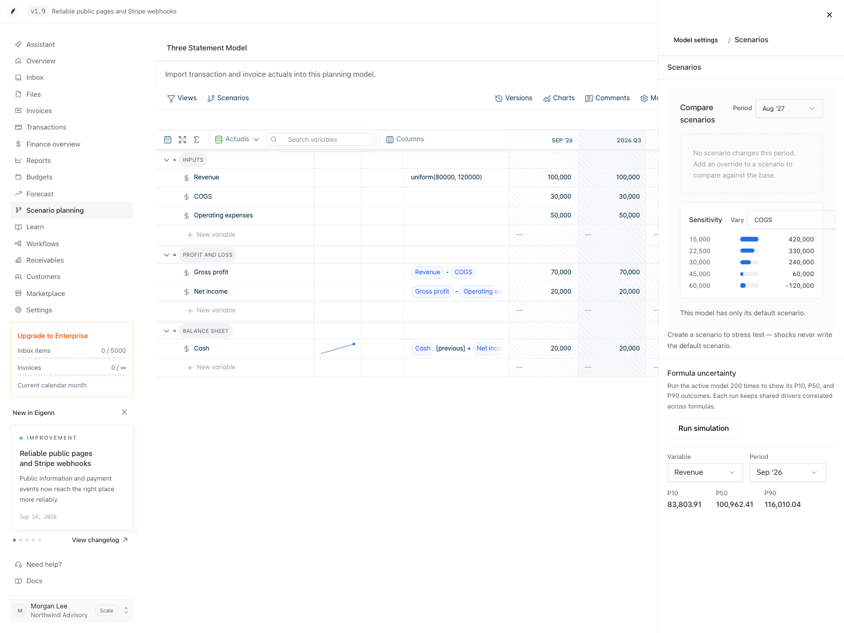Click the Cash sparkline chart
This screenshot has height=633, width=844.
[x=338, y=349]
